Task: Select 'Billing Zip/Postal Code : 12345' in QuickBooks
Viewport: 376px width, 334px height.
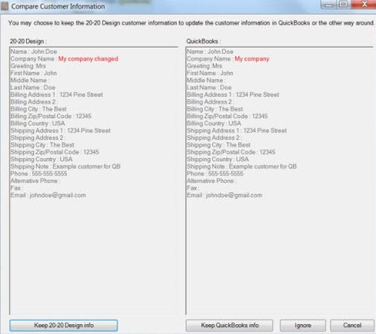Action: click(x=227, y=116)
